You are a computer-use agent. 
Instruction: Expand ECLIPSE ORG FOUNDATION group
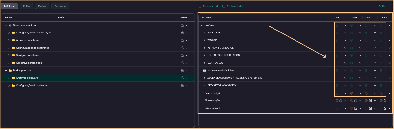(x=204, y=55)
